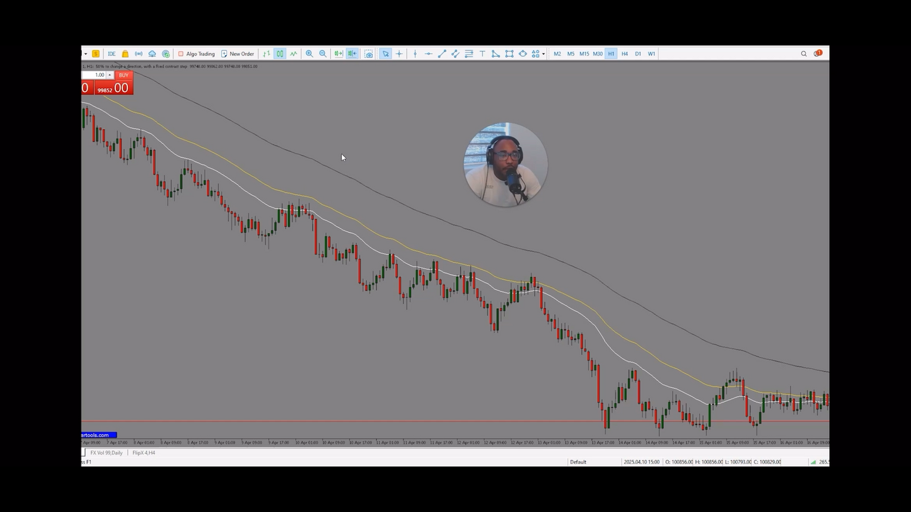Open the MetaEditor IDE
911x512 pixels.
[112, 54]
